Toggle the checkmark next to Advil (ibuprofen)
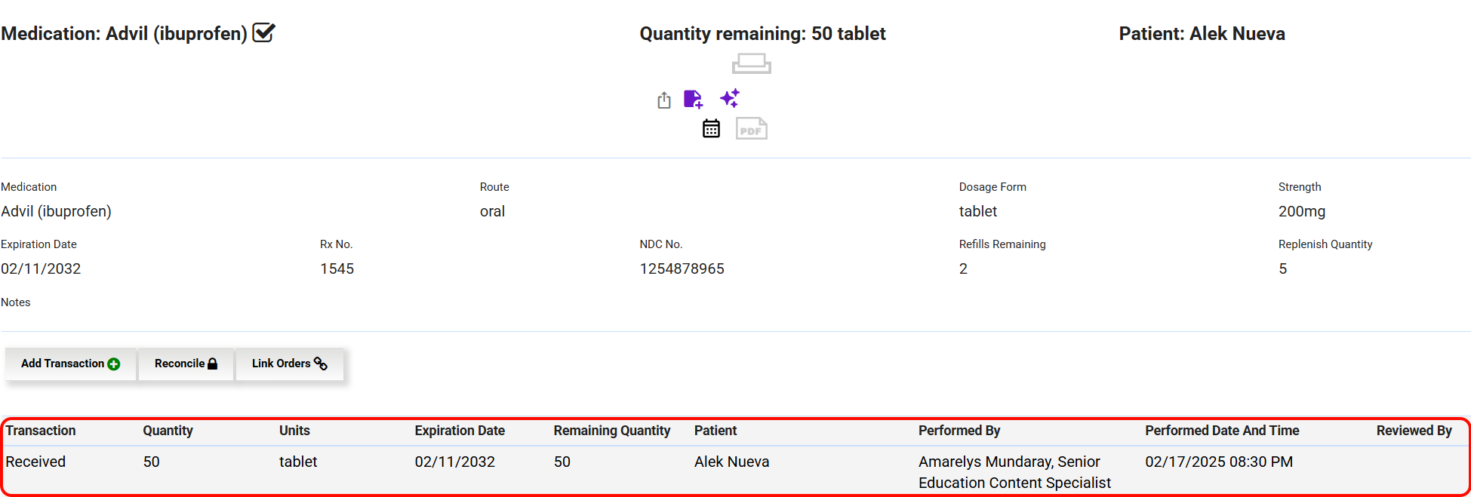This screenshot has width=1471, height=497. pyautogui.click(x=263, y=33)
